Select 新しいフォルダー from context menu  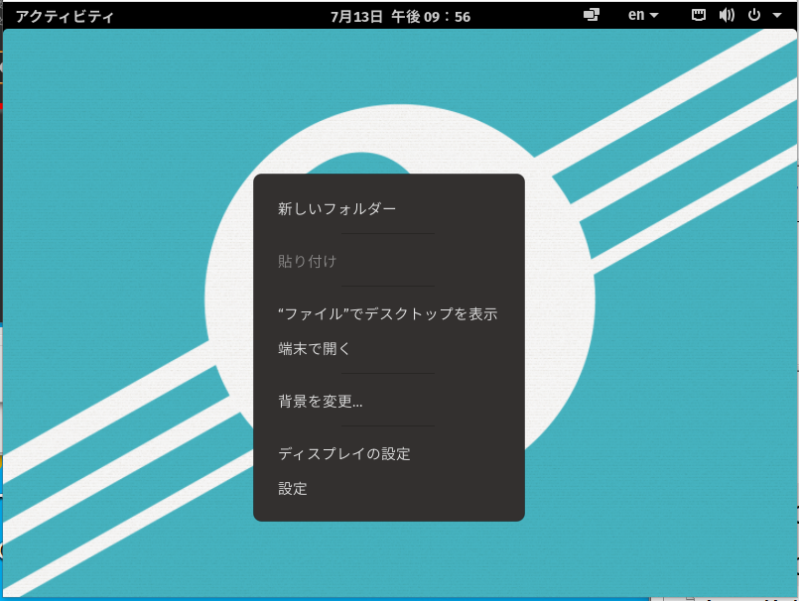(x=389, y=209)
